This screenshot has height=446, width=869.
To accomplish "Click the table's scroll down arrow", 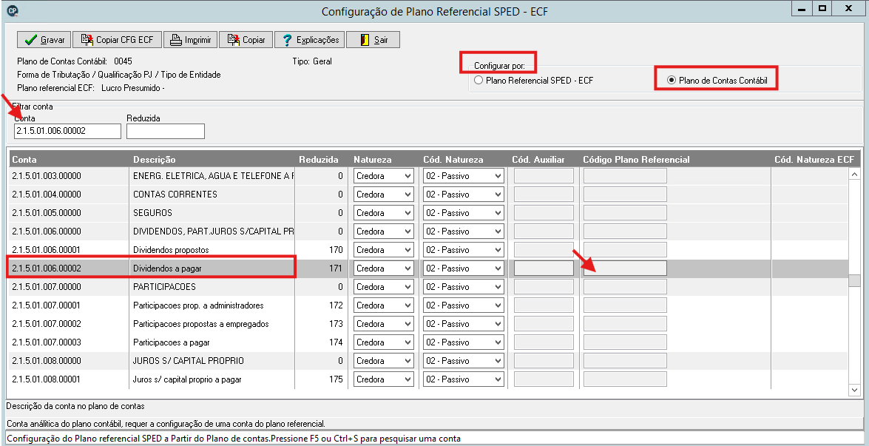I will click(855, 391).
